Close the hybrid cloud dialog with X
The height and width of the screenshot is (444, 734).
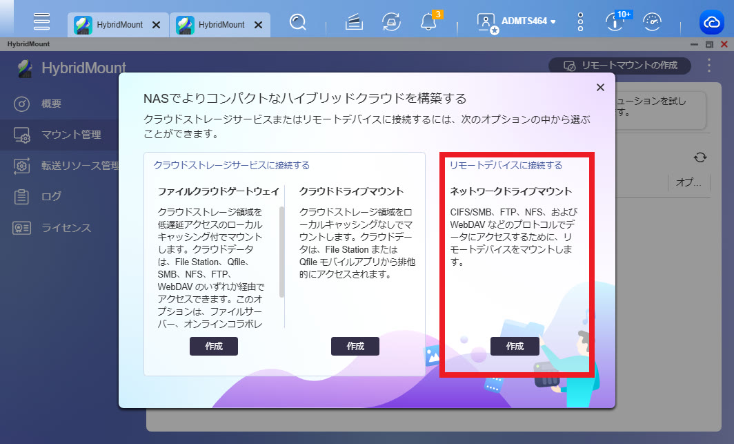[600, 87]
